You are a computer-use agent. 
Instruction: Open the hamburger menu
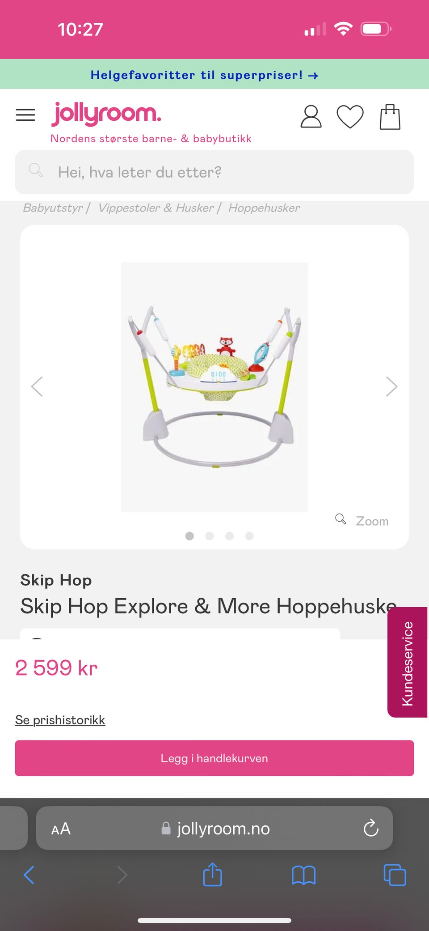[25, 115]
